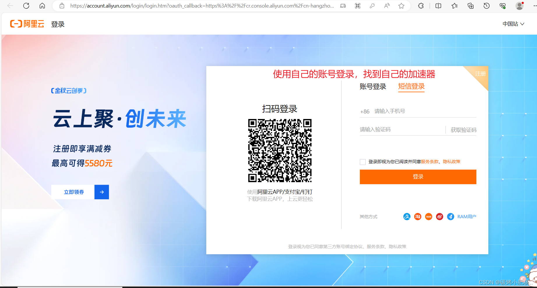
Task: Expand the 中国站 site dropdown
Action: pos(513,24)
